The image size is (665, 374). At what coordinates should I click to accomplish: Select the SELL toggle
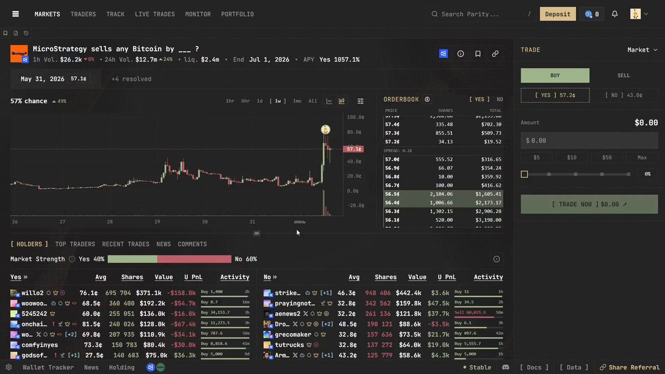tap(623, 75)
